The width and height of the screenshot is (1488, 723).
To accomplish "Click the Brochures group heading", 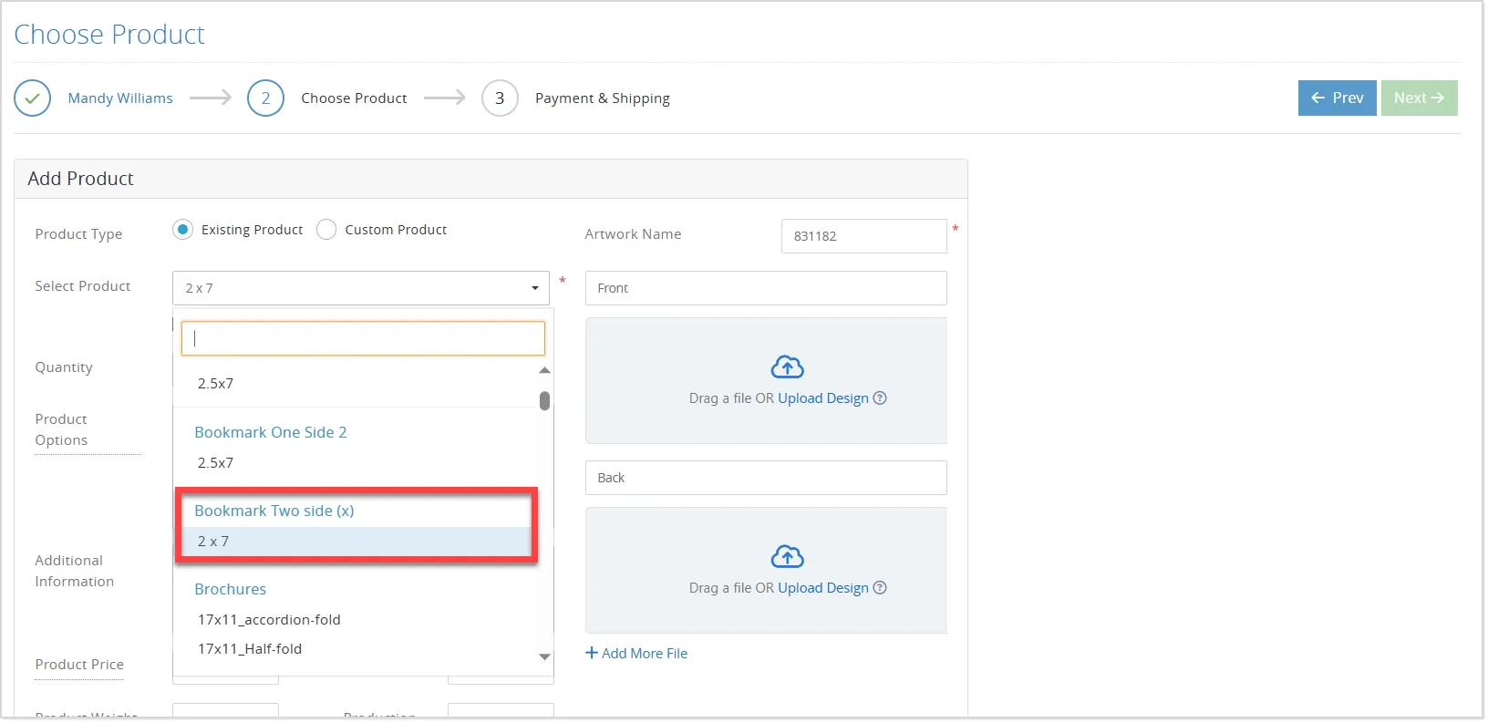I will [x=231, y=590].
